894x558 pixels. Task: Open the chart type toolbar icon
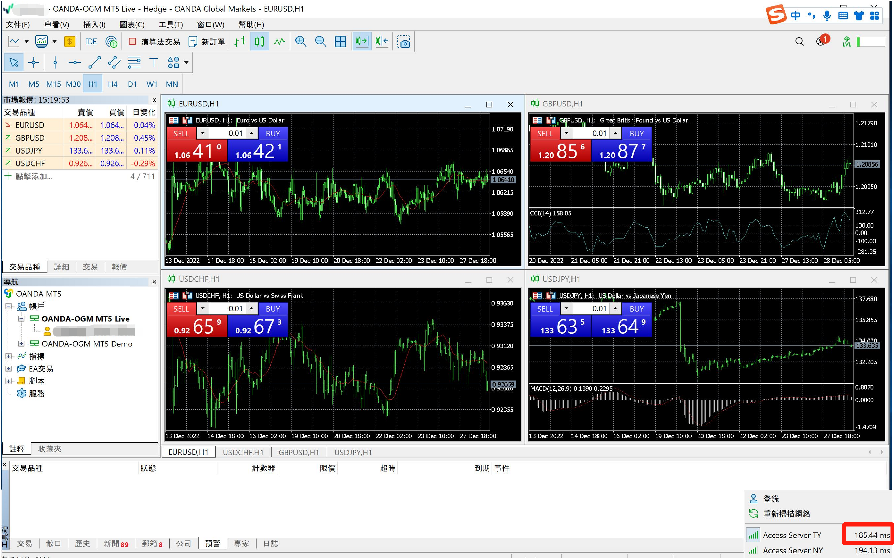click(x=14, y=41)
